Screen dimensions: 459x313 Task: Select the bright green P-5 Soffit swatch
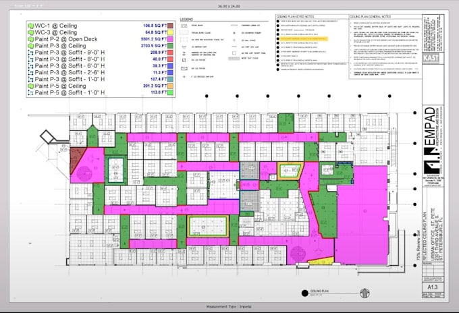point(170,92)
